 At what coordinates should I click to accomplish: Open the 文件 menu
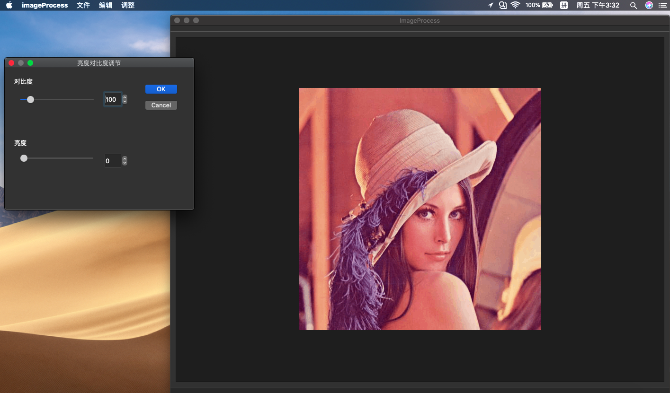click(83, 5)
